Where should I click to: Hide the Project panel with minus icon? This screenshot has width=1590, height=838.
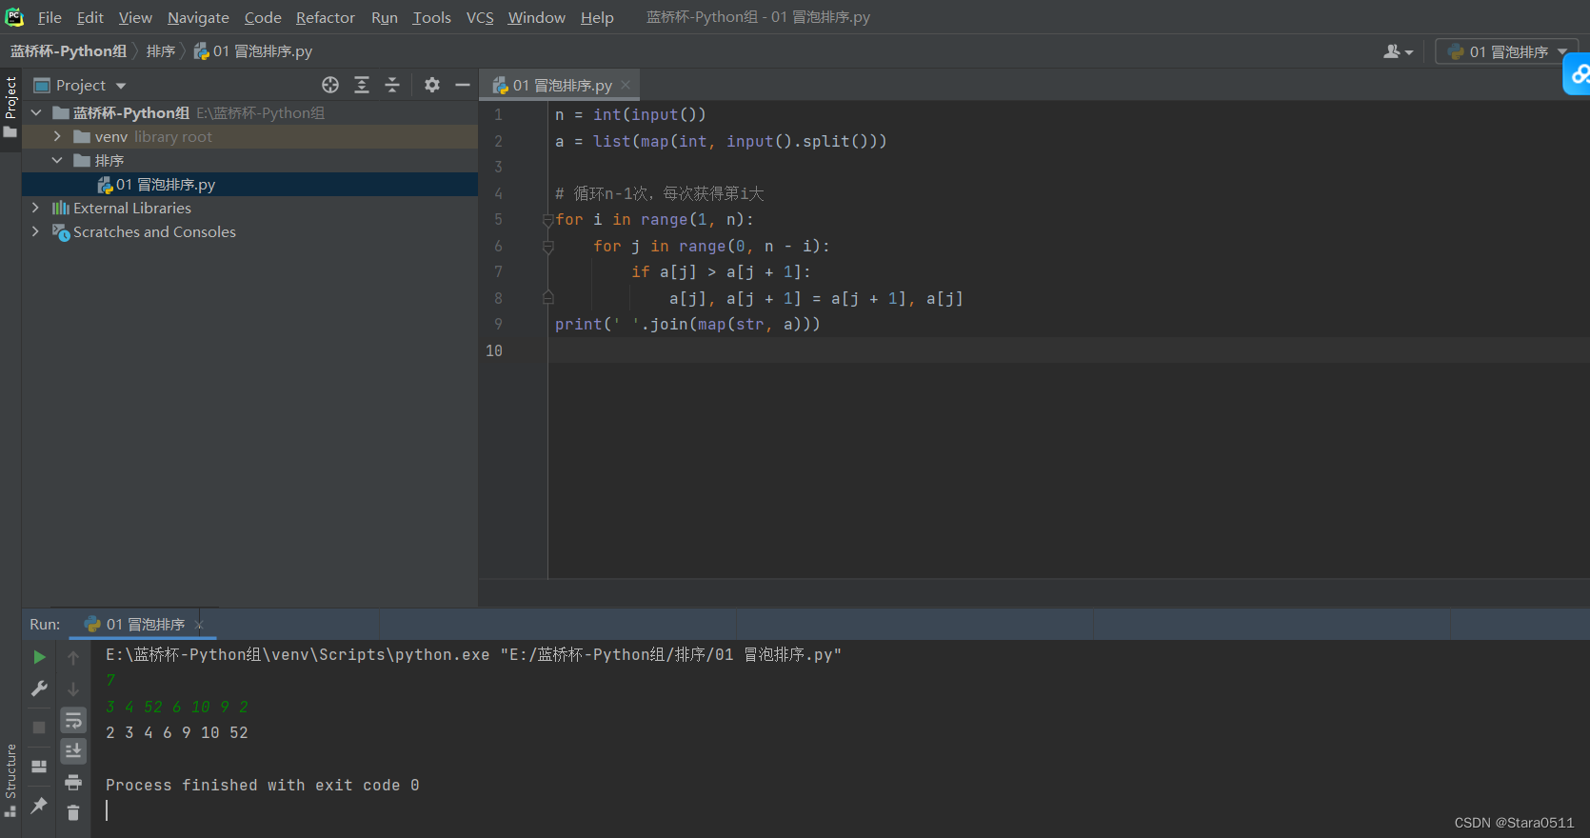pos(463,85)
